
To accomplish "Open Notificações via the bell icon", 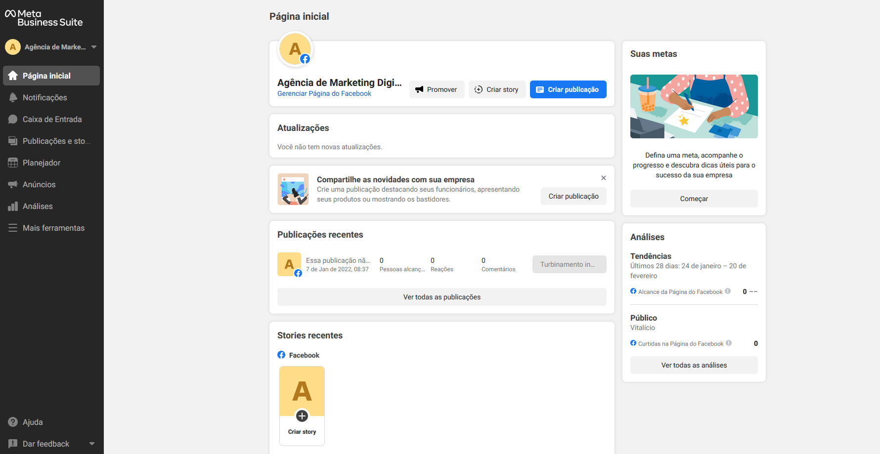I will [x=13, y=98].
